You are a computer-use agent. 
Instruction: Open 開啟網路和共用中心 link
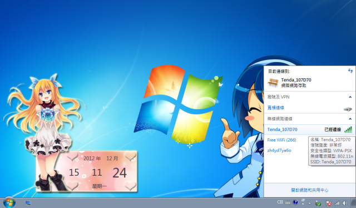pyautogui.click(x=310, y=190)
